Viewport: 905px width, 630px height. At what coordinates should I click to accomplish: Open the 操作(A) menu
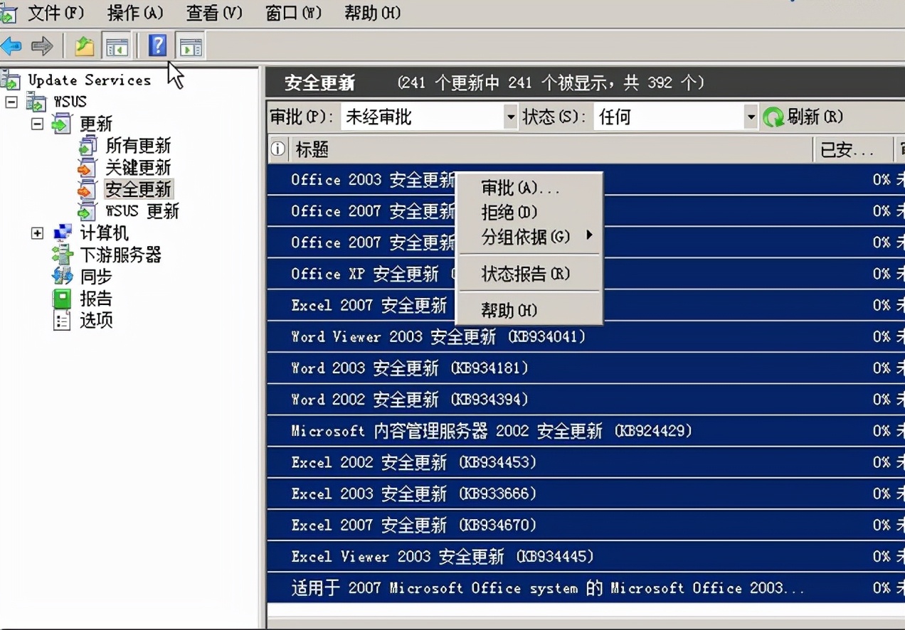(135, 13)
